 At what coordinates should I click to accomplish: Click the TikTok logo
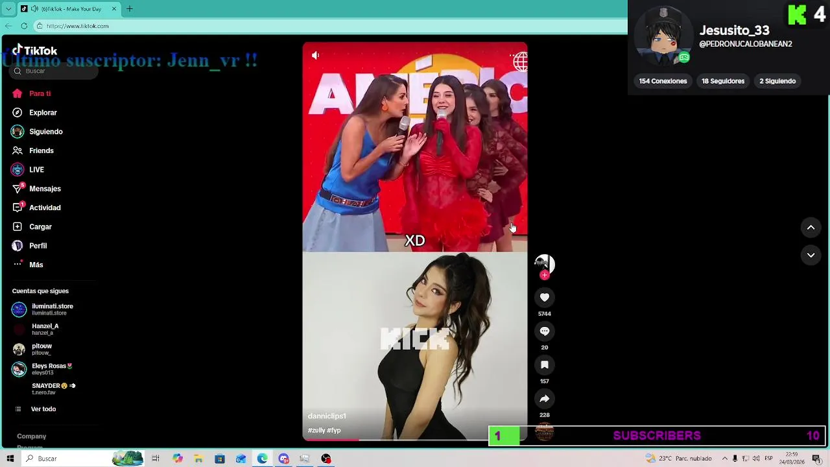tap(34, 51)
